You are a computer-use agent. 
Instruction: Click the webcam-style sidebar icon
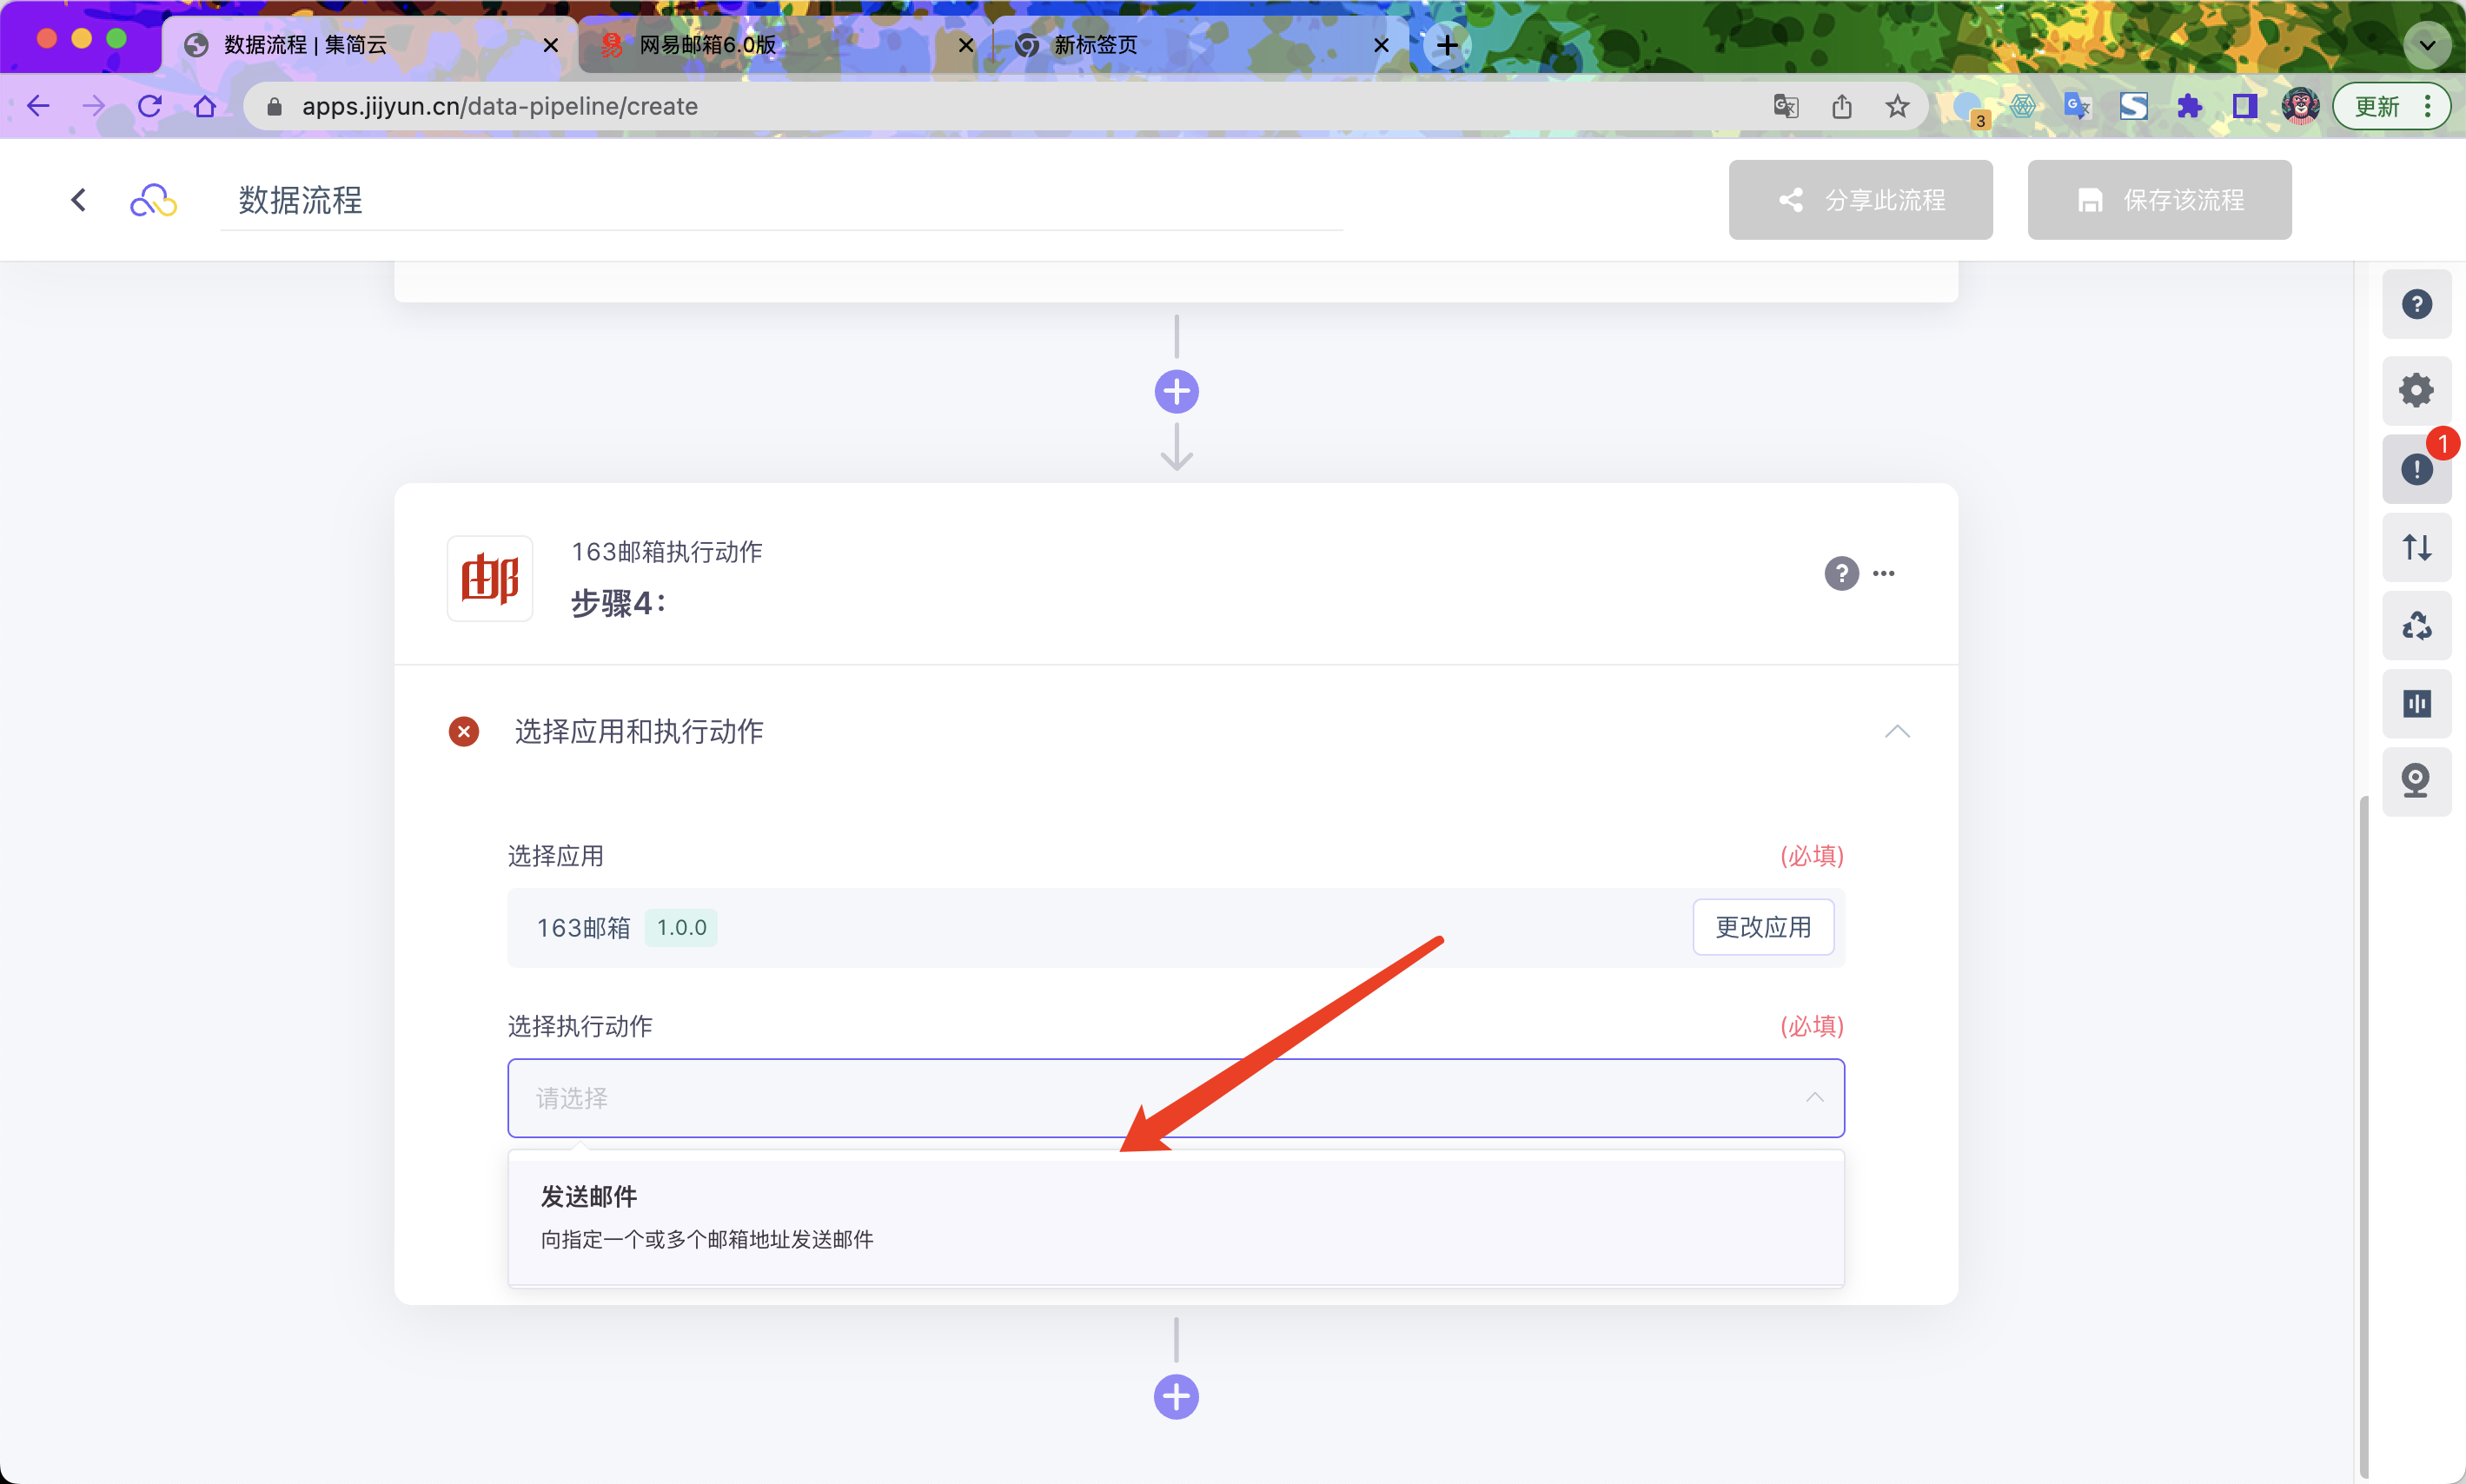(2416, 781)
